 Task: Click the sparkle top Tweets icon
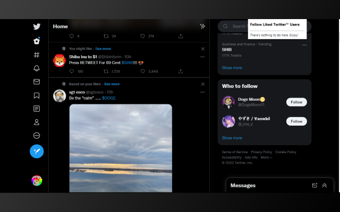pos(202,26)
